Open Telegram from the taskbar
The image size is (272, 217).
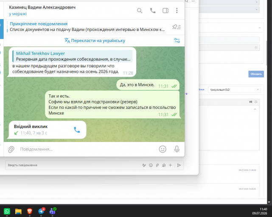click(x=41, y=211)
